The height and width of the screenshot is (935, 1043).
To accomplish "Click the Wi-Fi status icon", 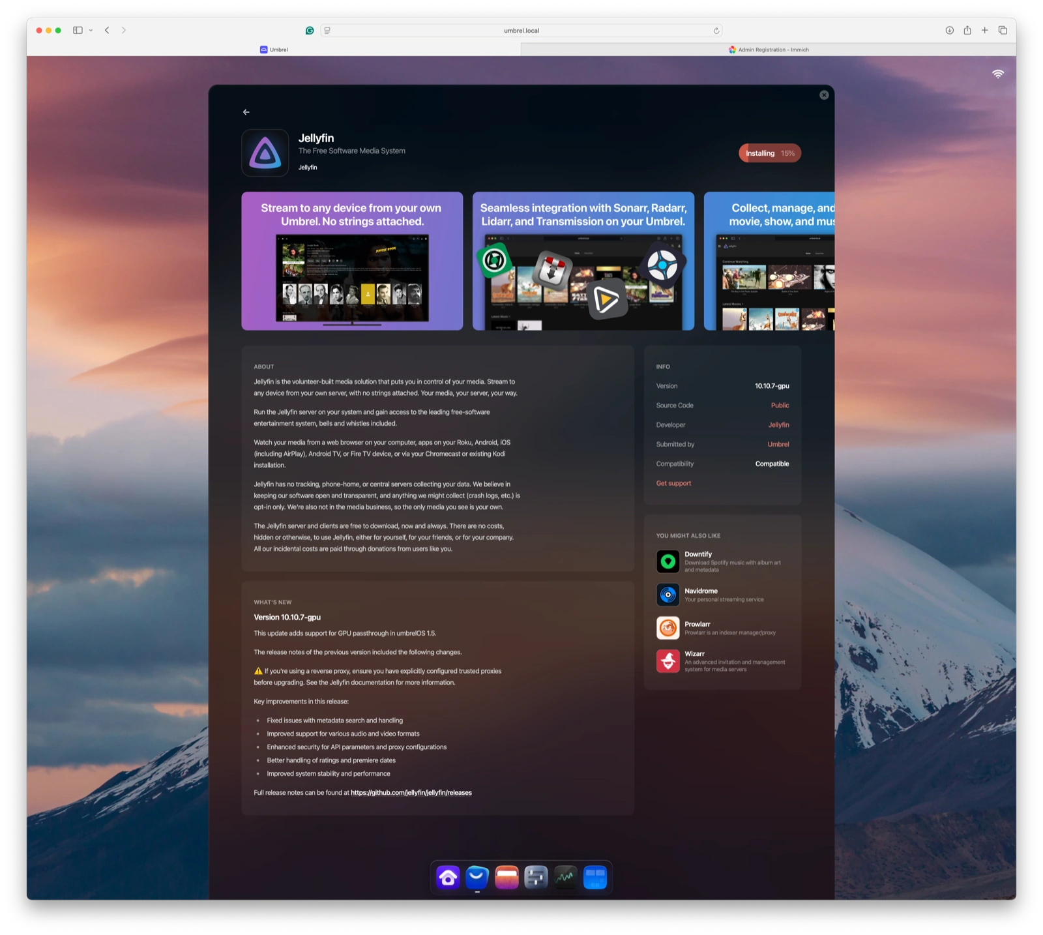I will [x=997, y=74].
